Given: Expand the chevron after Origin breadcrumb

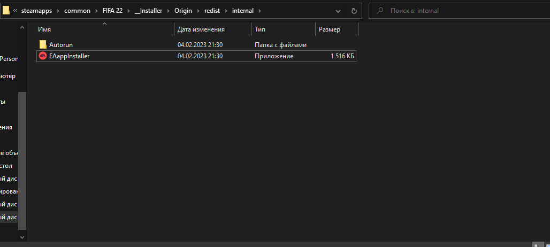Looking at the screenshot, I should pos(198,11).
